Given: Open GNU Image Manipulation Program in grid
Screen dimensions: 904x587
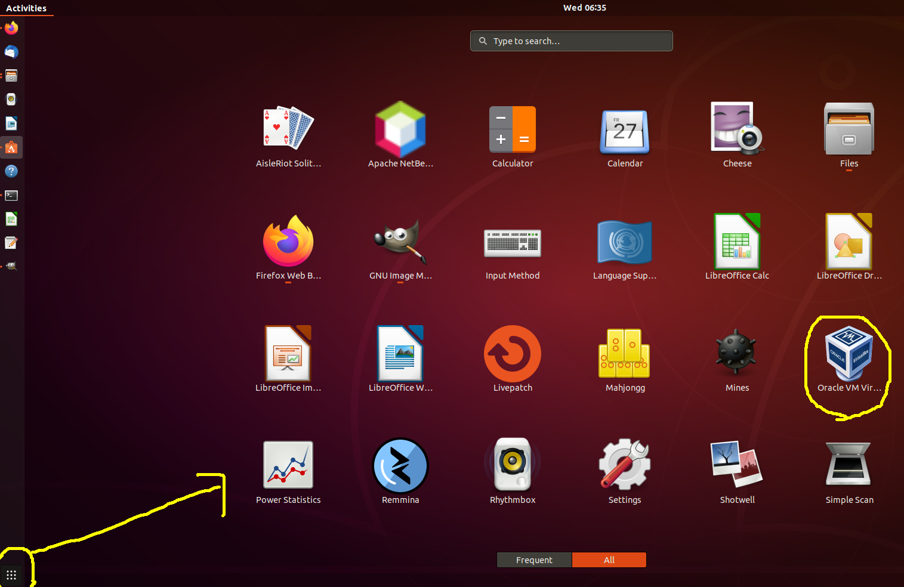Looking at the screenshot, I should [400, 248].
